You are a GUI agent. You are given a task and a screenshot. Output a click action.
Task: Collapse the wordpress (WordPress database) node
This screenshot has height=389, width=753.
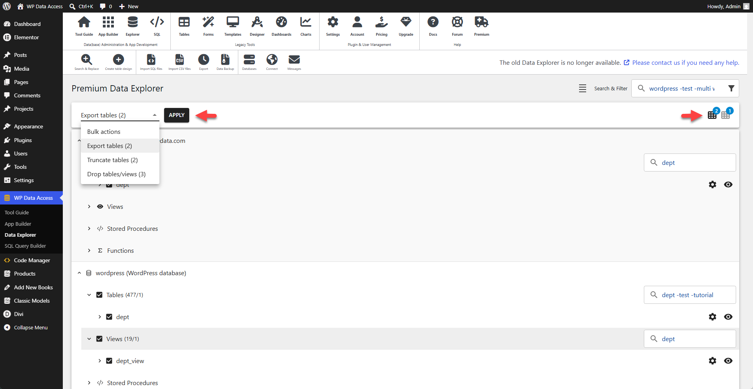coord(79,273)
